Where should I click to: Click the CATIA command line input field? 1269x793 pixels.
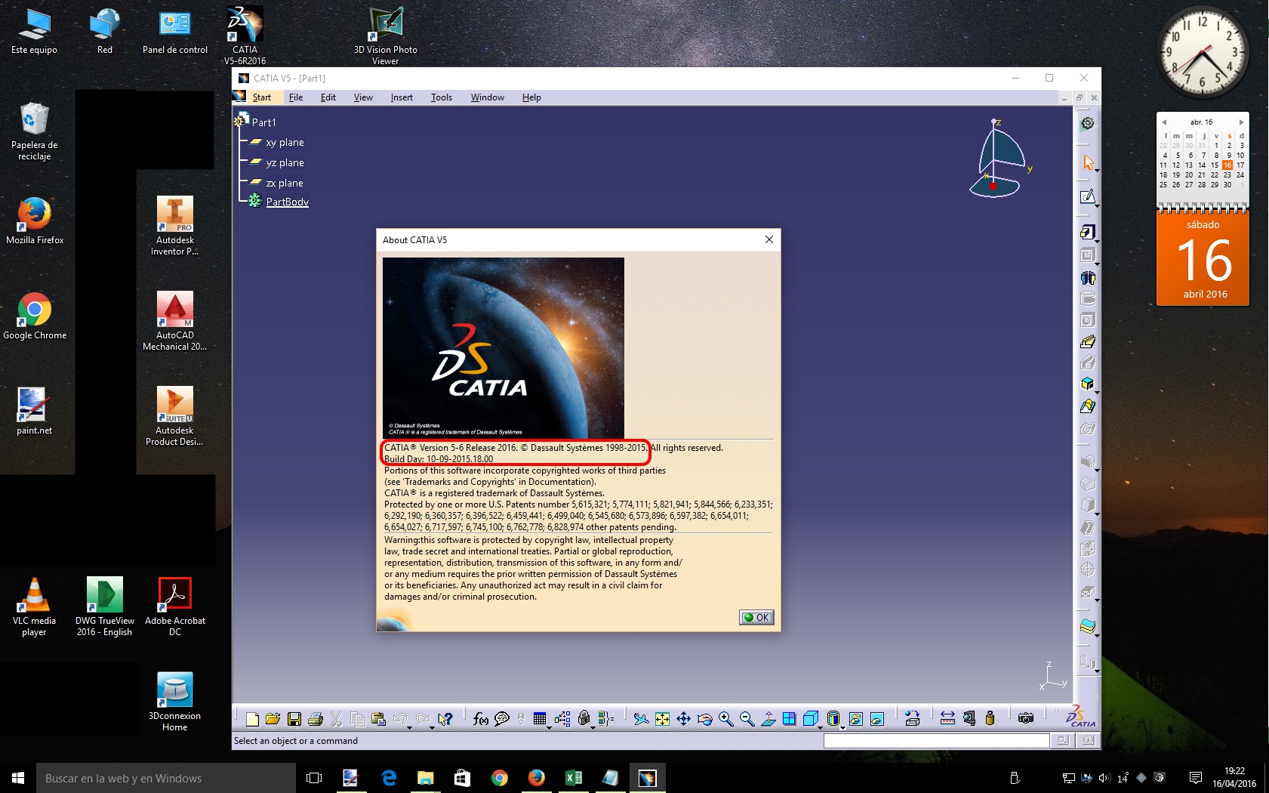[936, 741]
